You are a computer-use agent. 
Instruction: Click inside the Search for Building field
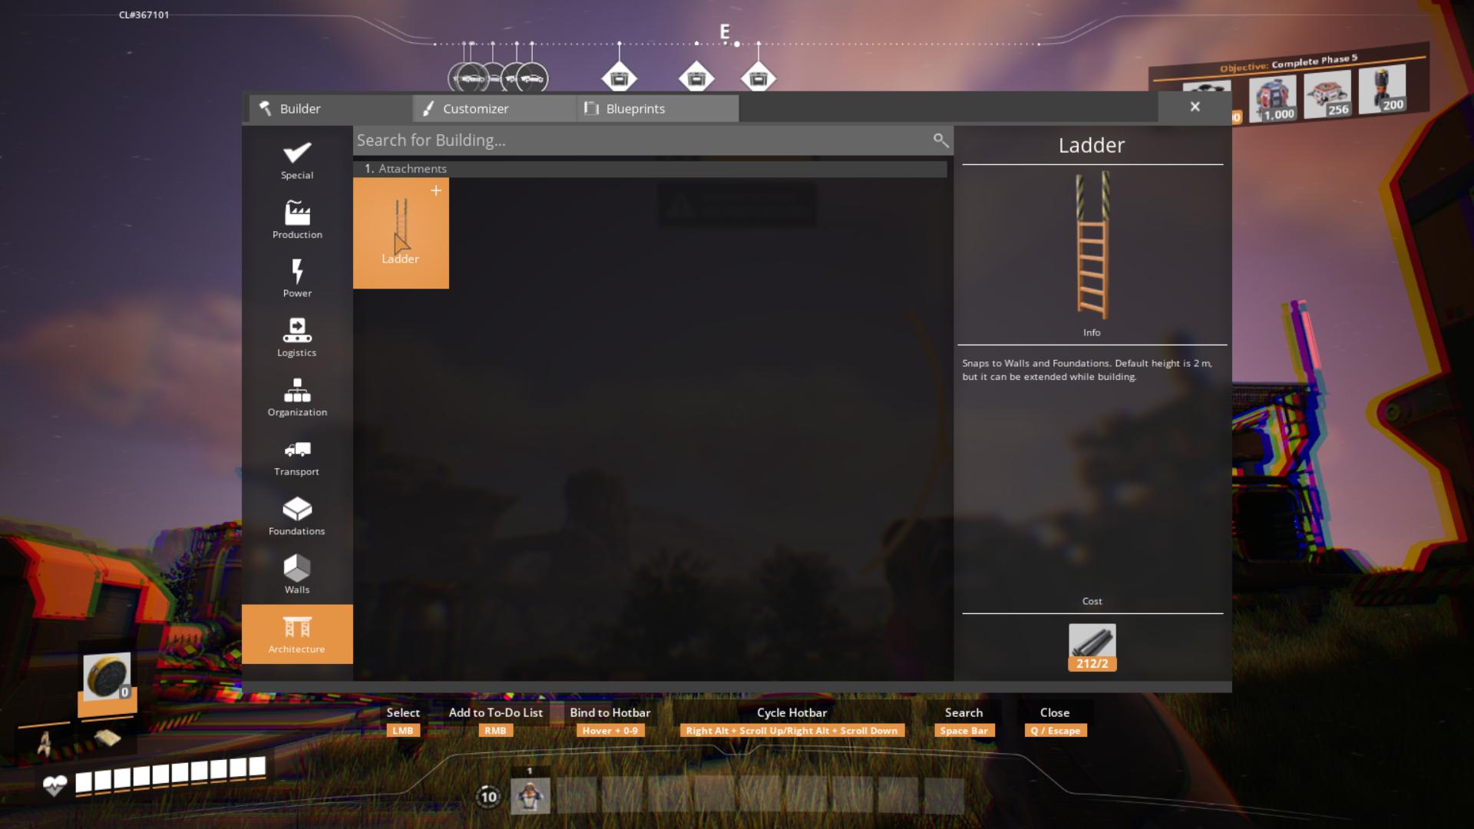click(x=614, y=140)
